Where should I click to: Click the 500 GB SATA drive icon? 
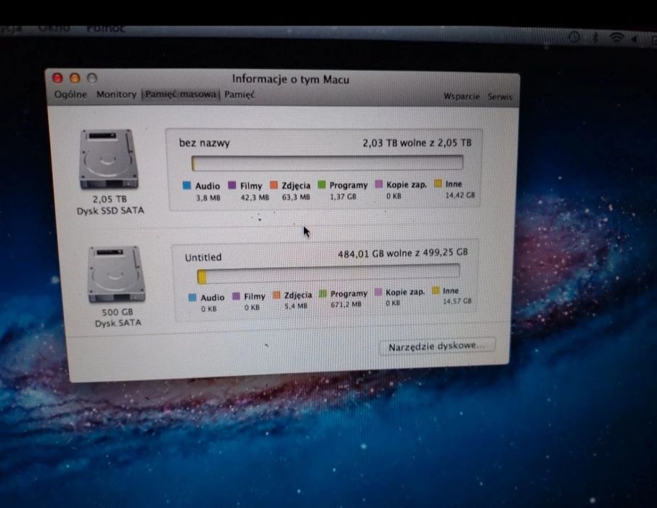tap(116, 274)
